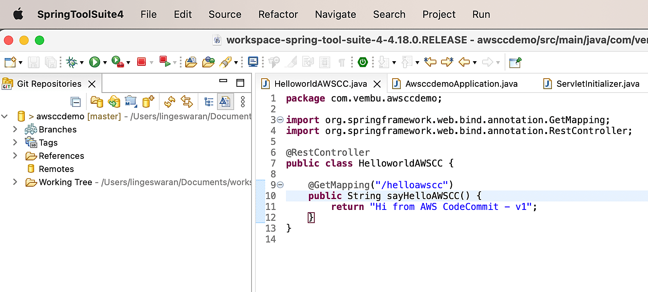
Task: Minimize the Git Repositories view
Action: point(223,81)
